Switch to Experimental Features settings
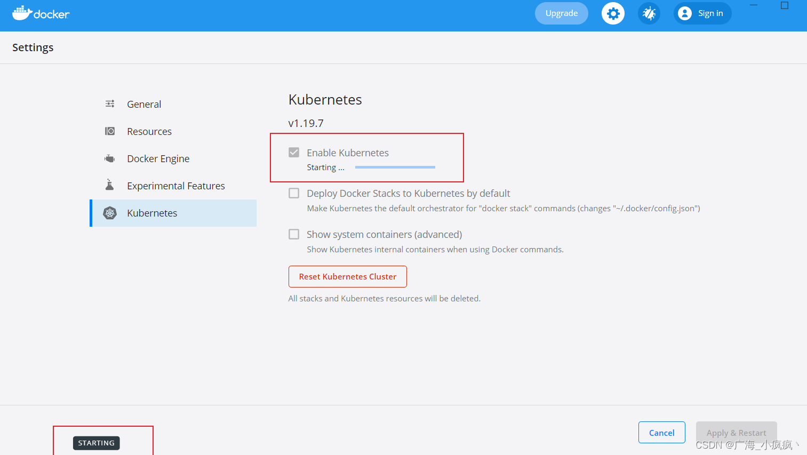Viewport: 807px width, 455px height. coord(173,186)
